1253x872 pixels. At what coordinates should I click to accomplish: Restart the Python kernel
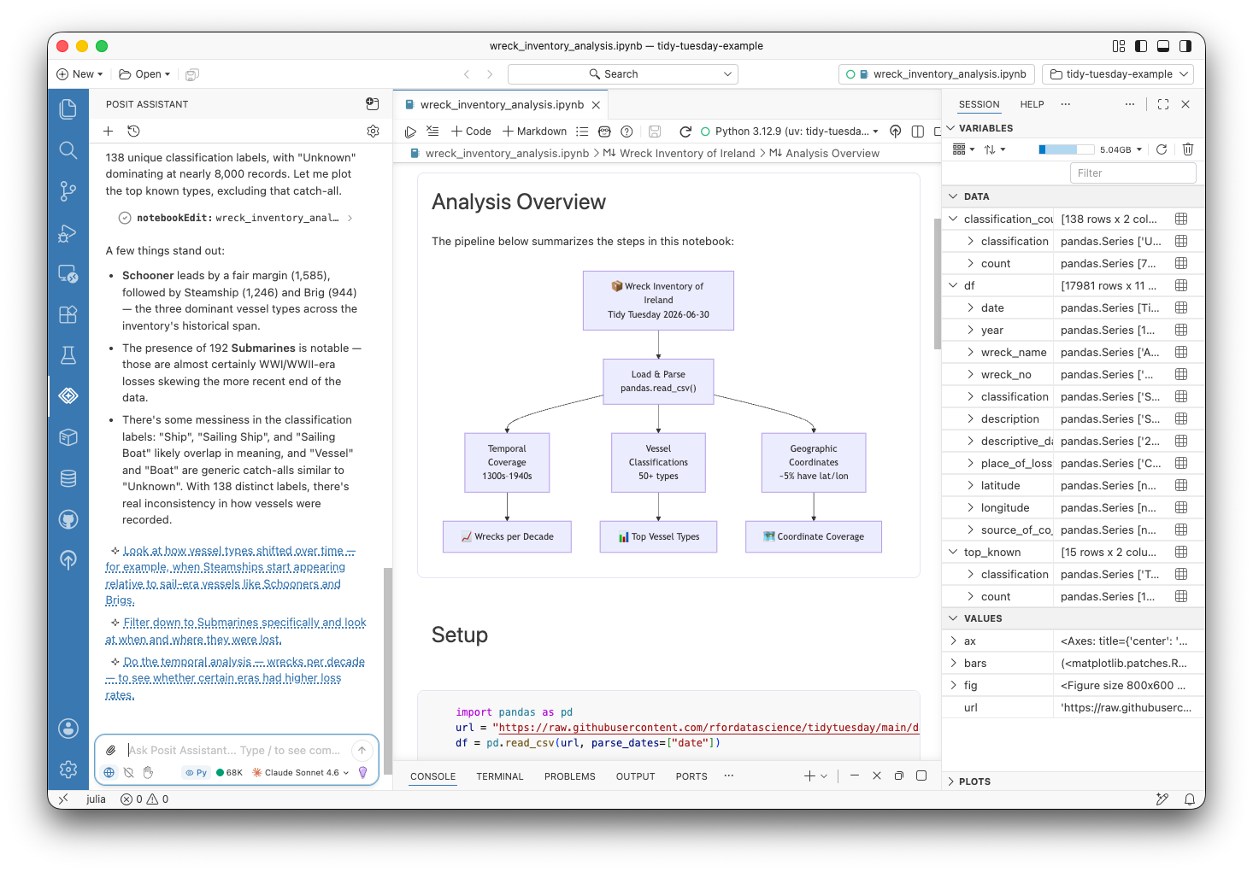point(685,132)
